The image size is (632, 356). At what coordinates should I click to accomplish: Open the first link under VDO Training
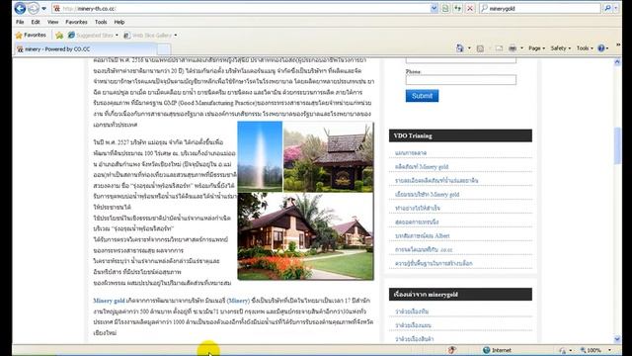coord(411,153)
